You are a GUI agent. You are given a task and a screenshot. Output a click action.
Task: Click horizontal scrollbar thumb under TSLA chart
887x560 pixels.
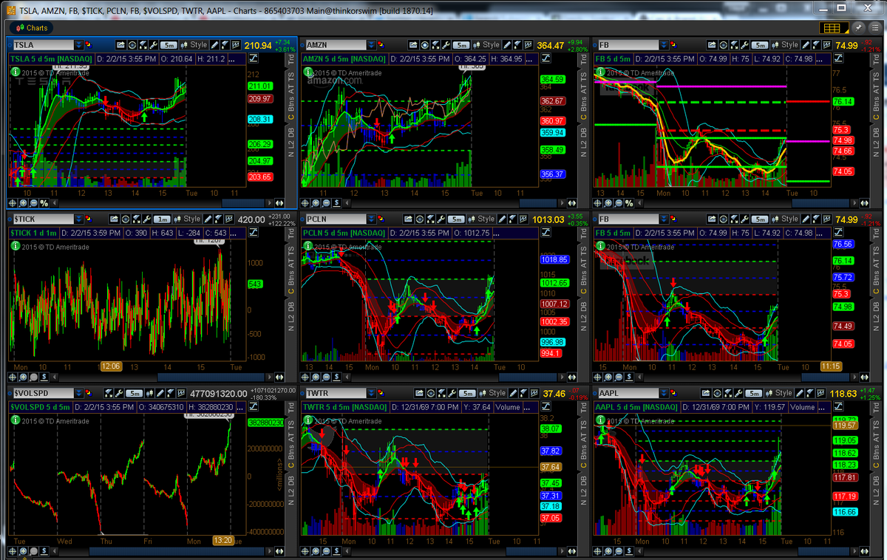coord(243,203)
